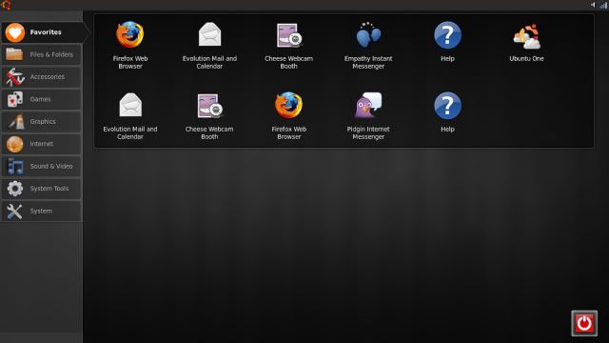Show the Games category

[42, 99]
